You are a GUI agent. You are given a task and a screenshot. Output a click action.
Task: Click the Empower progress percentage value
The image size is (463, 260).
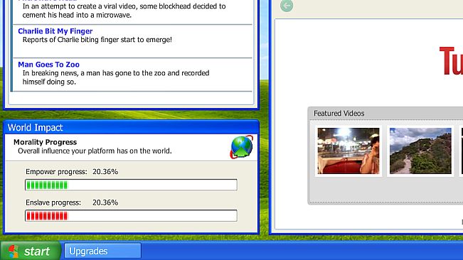105,172
